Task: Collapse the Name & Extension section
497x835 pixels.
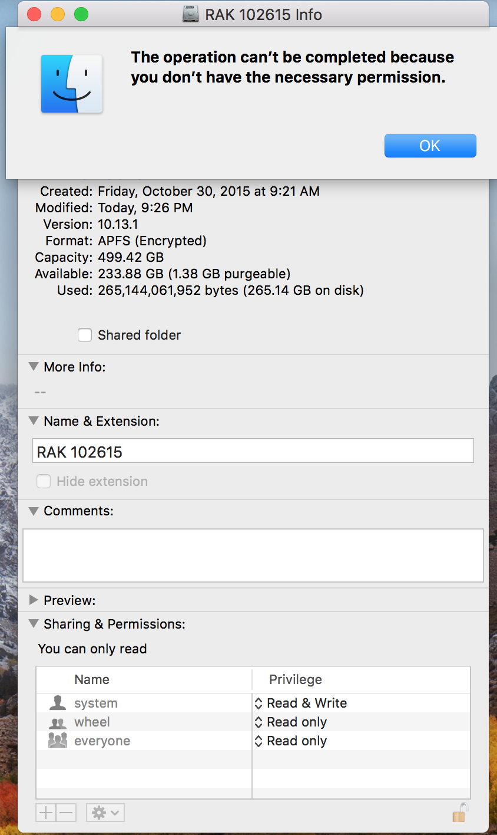Action: point(34,421)
